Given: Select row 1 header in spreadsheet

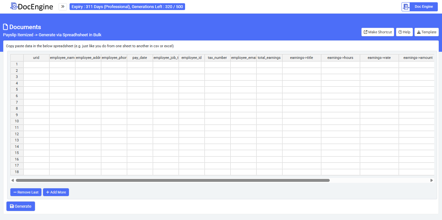Looking at the screenshot, I should 17,64.
